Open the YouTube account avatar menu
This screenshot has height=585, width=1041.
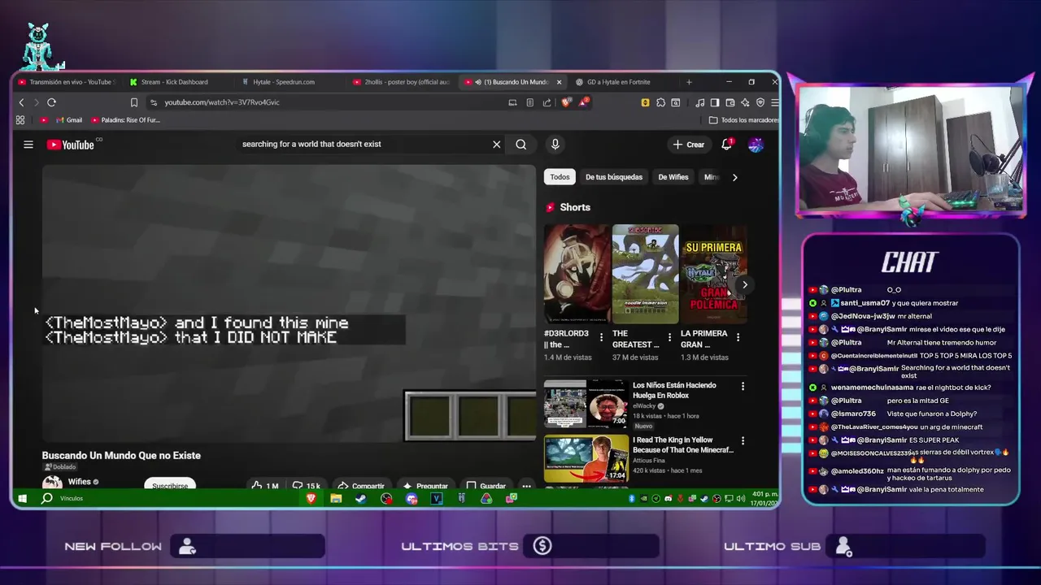(756, 145)
